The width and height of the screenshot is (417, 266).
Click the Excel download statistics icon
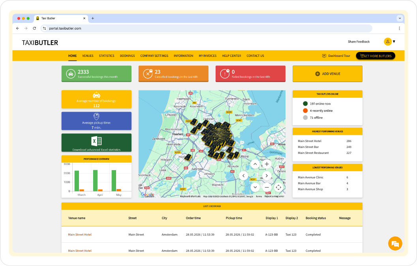coord(97,141)
